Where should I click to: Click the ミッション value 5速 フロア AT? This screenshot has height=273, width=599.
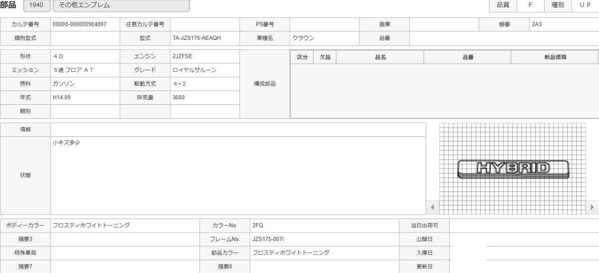[x=73, y=70]
